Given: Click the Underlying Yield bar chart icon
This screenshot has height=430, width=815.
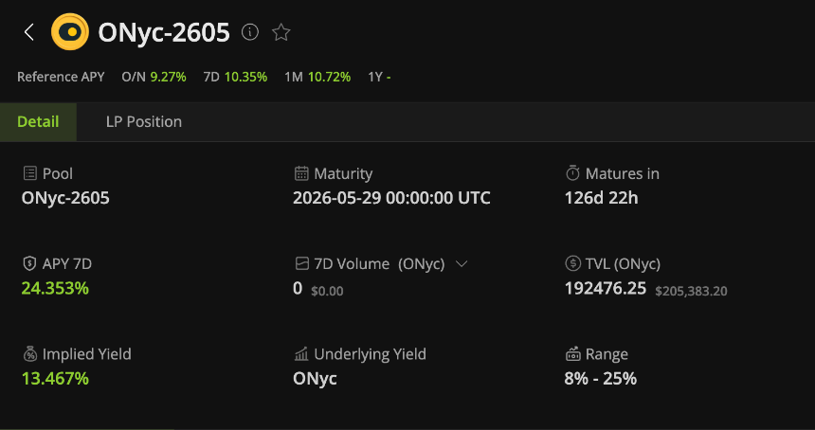Looking at the screenshot, I should click(x=301, y=354).
